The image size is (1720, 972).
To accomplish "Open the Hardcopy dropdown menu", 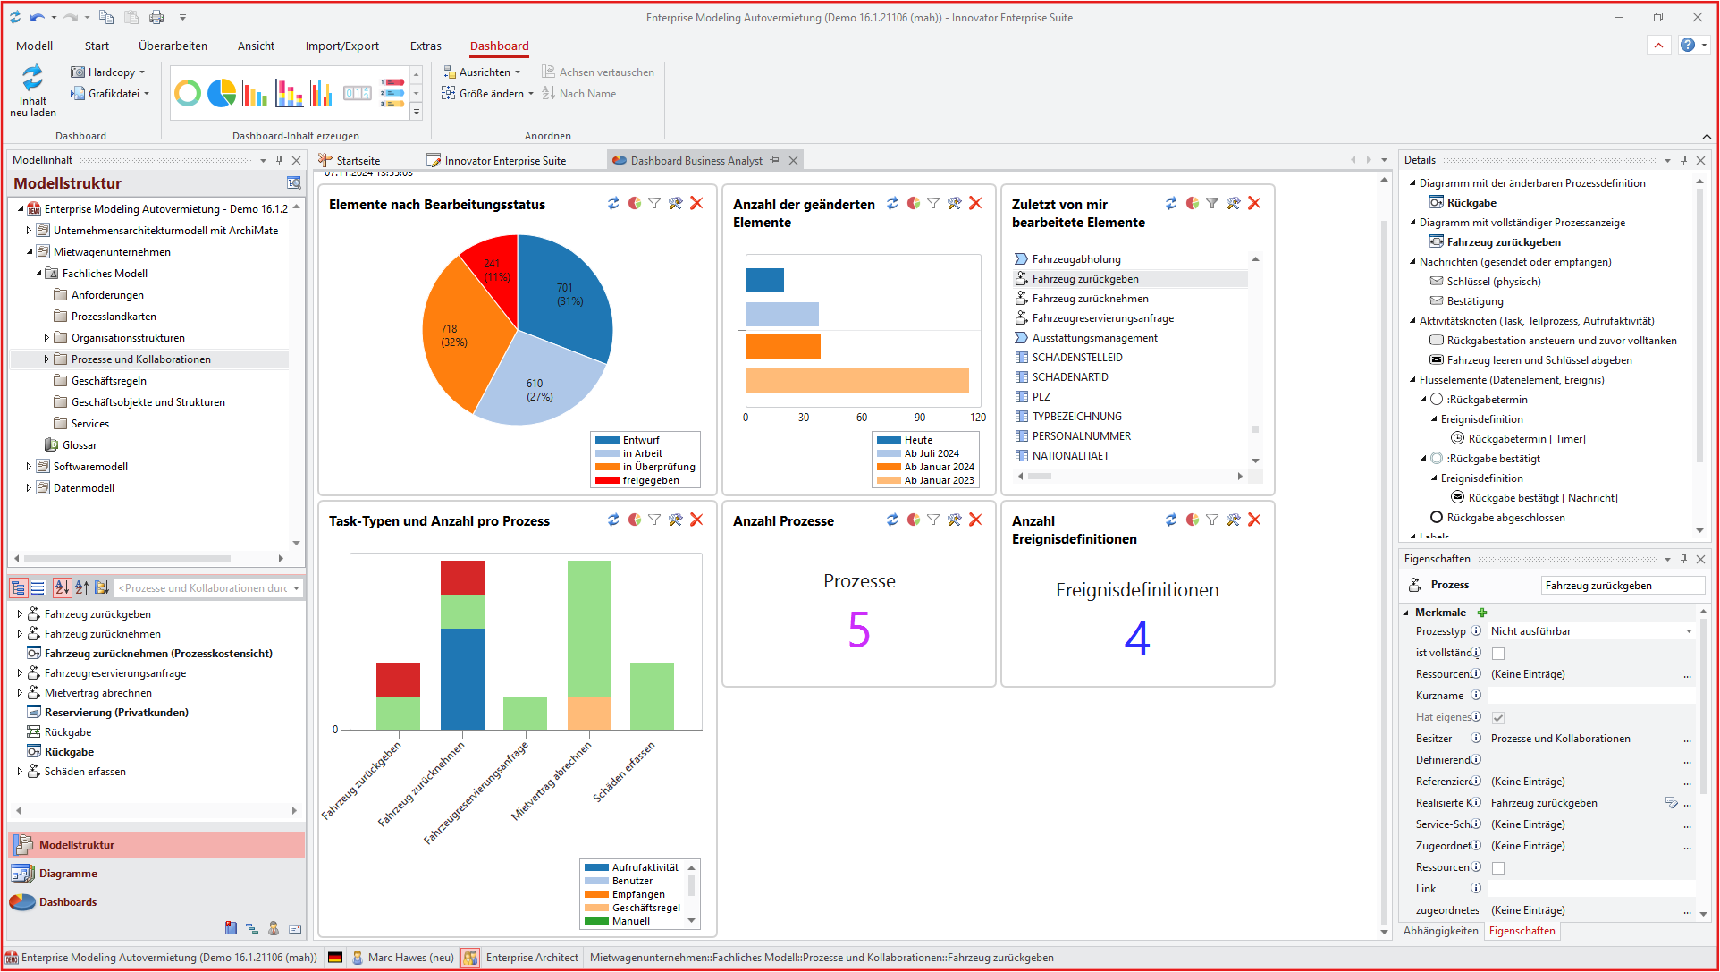I will 141,72.
